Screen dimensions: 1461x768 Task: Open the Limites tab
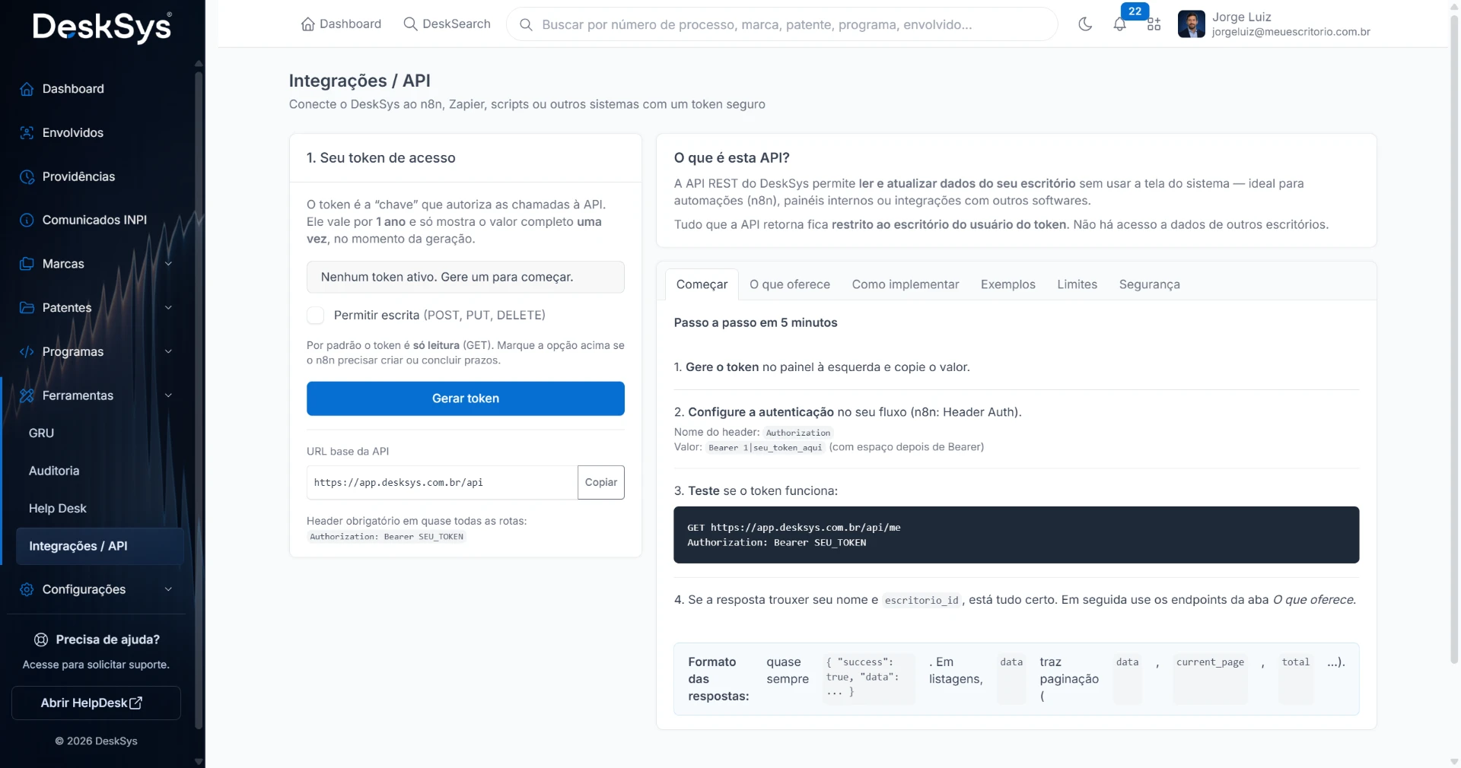click(x=1077, y=284)
